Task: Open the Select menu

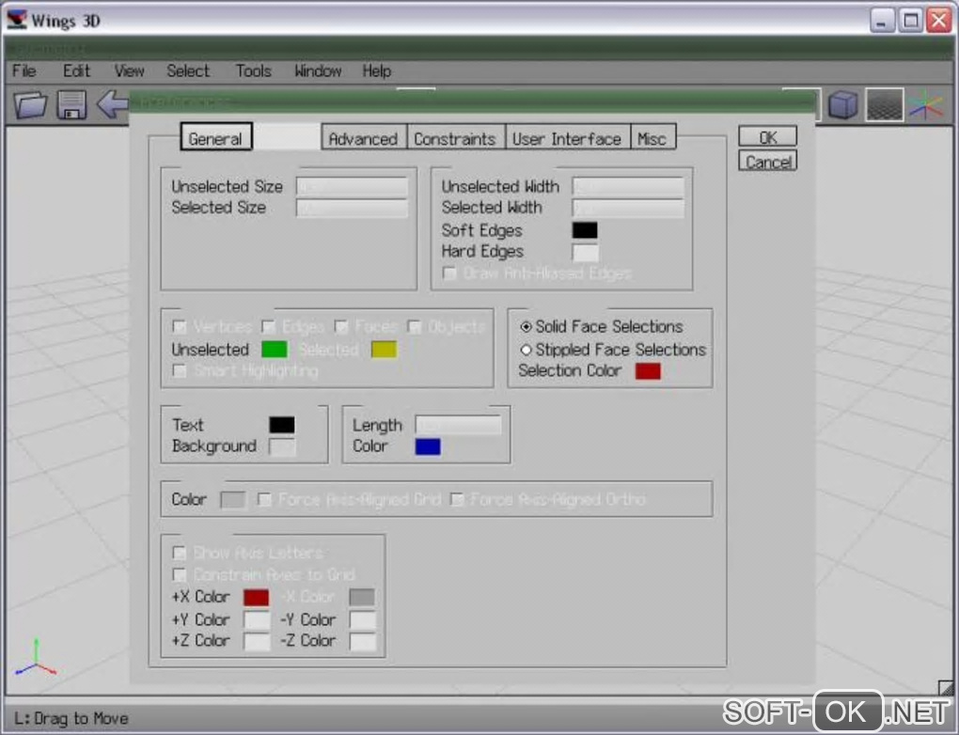Action: click(x=188, y=70)
